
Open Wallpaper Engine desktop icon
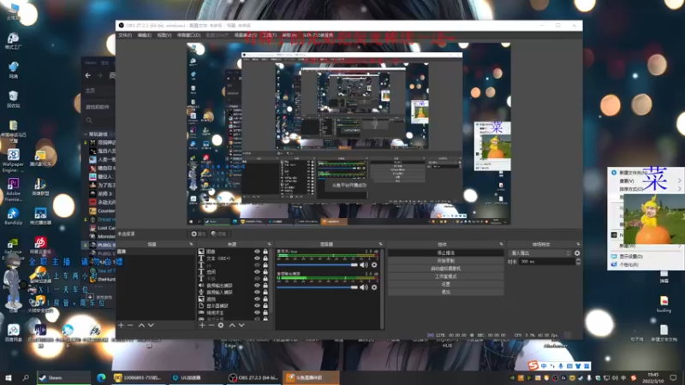click(13, 160)
